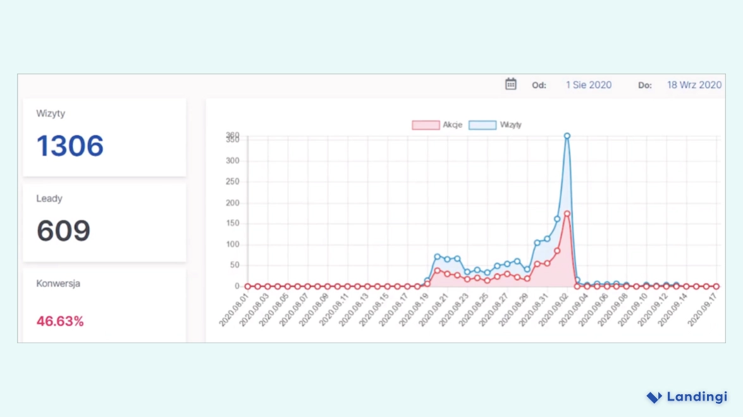Click the Konwersja 46.63% value

pyautogui.click(x=59, y=321)
